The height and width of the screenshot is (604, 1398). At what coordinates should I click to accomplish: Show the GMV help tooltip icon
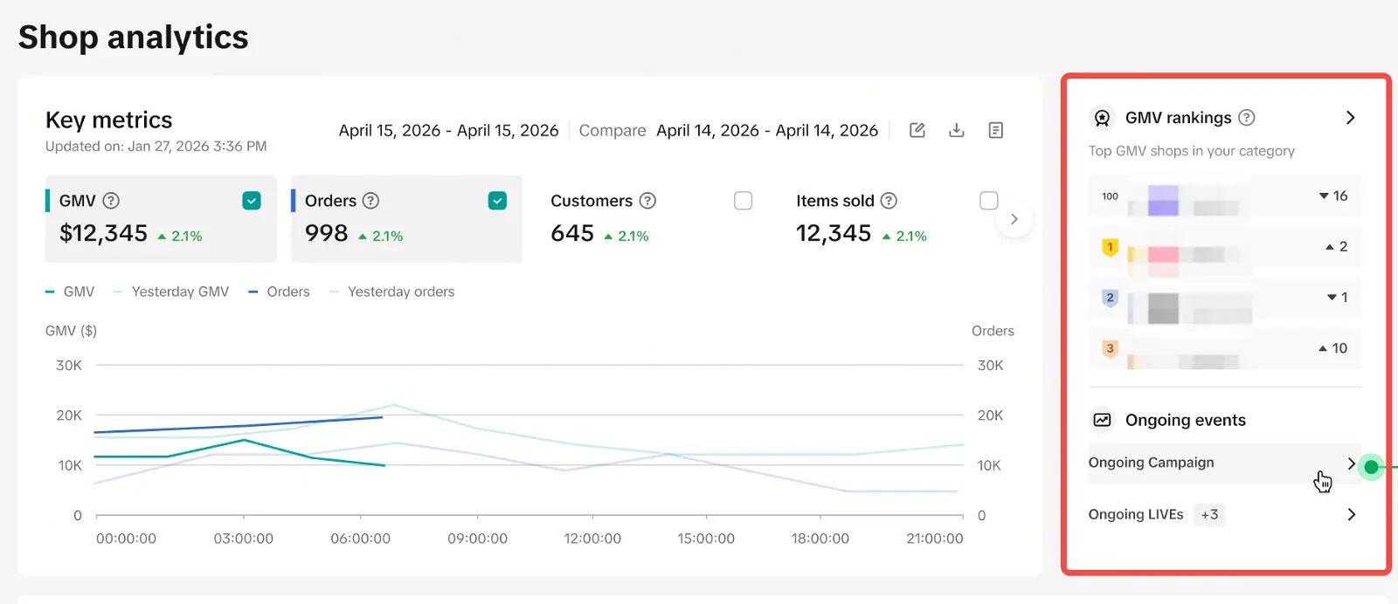coord(111,201)
